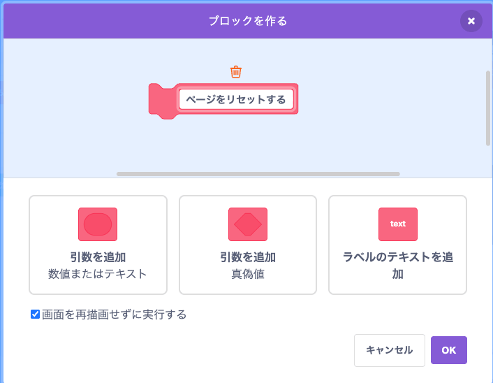
Task: Click the orange trash can icon
Action: tap(236, 72)
